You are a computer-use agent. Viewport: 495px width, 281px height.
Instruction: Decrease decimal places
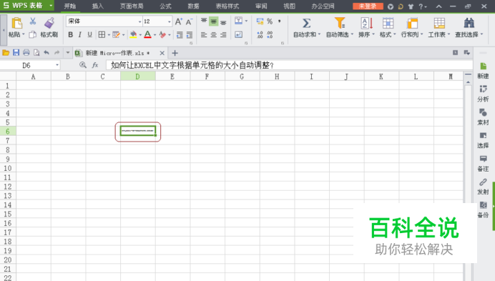tap(270, 34)
